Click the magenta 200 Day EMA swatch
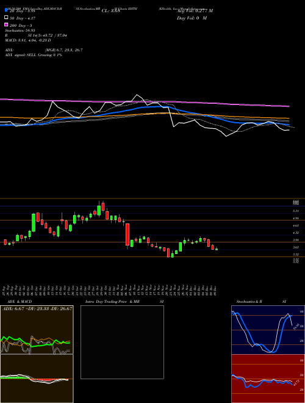Viewport: 305px width, 403px height. click(6, 24)
